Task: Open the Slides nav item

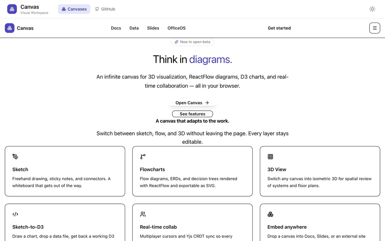Action: pyautogui.click(x=153, y=28)
